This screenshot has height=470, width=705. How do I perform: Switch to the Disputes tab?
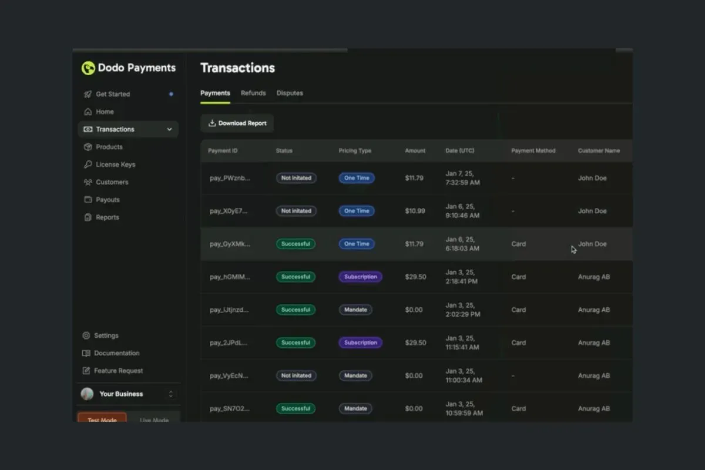coord(290,93)
